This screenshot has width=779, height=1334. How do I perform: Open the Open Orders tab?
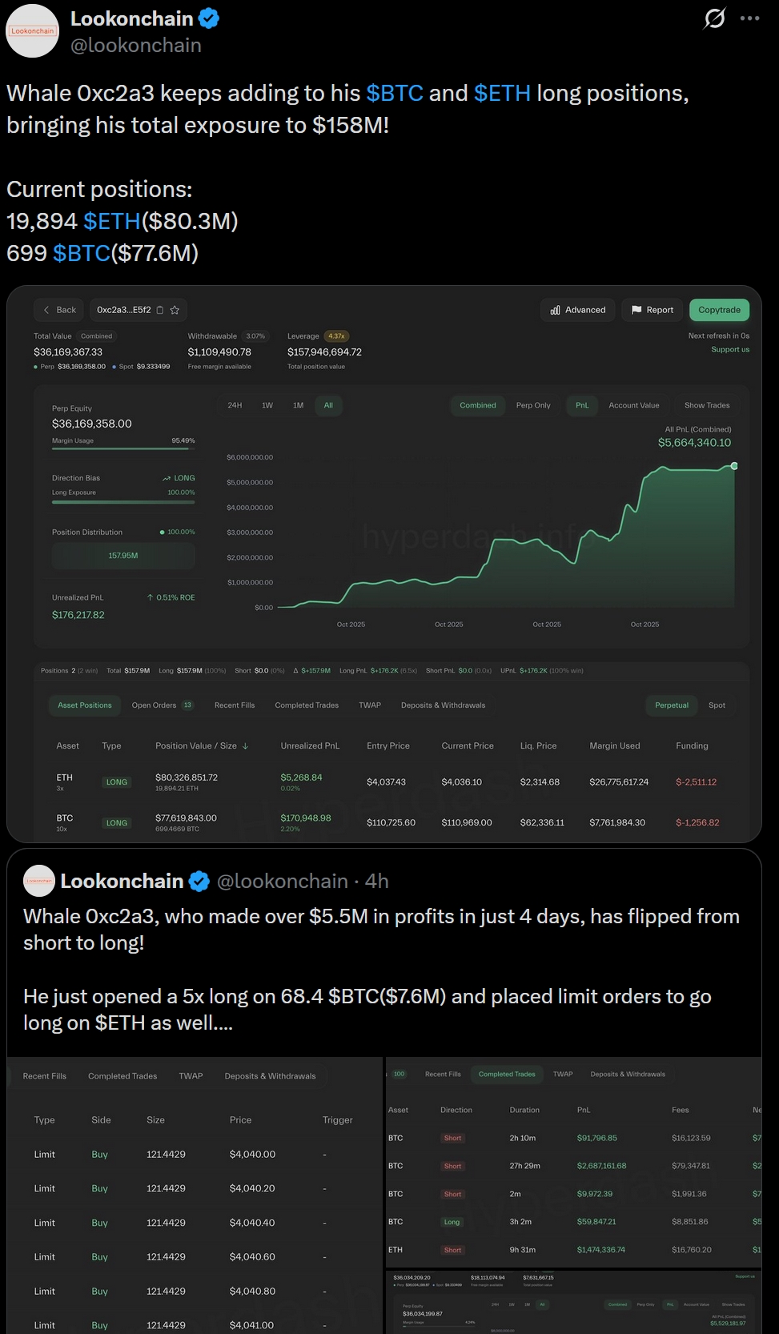click(162, 705)
